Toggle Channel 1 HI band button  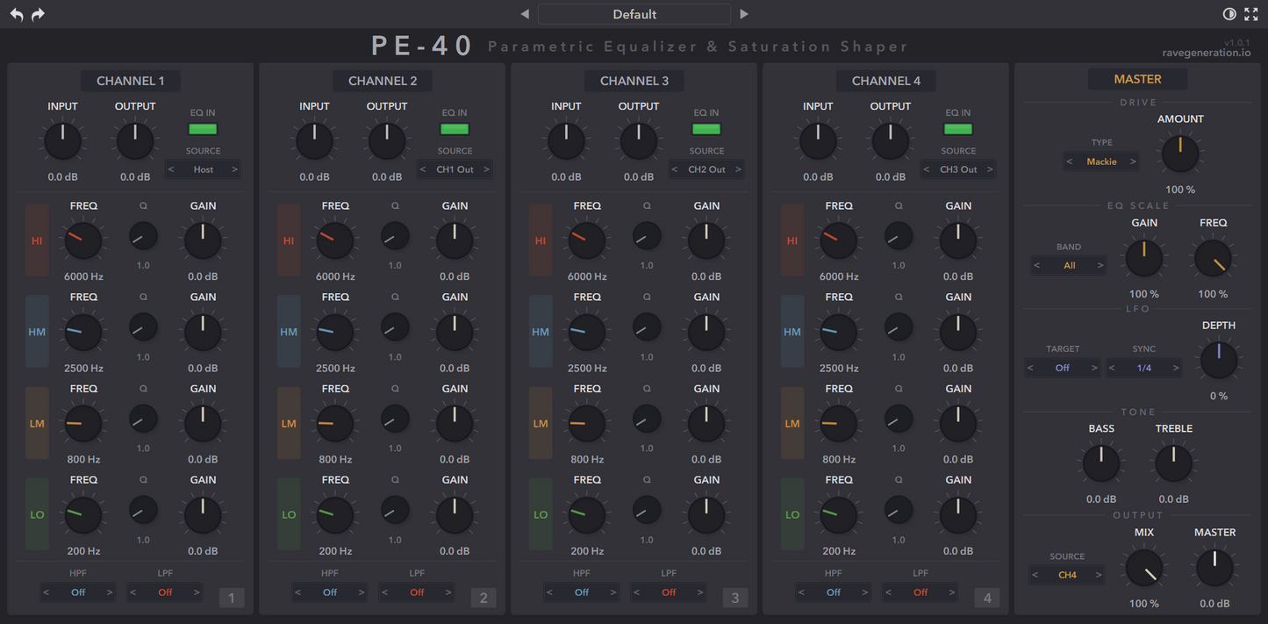(37, 240)
